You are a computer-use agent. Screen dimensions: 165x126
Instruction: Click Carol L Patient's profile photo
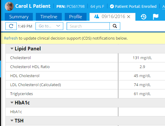click(9, 6)
